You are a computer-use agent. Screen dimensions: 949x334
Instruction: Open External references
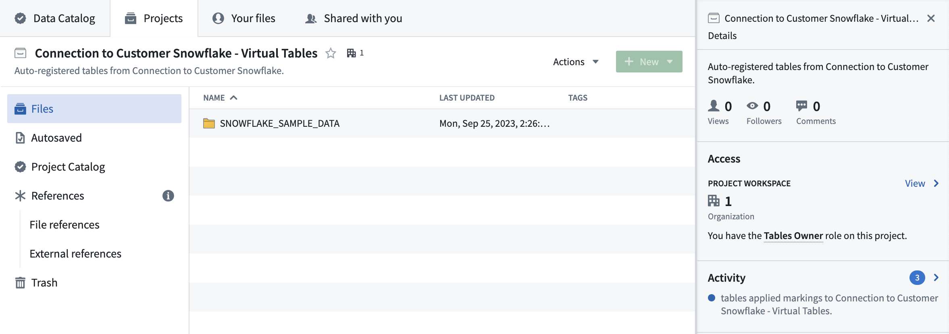[x=75, y=254]
